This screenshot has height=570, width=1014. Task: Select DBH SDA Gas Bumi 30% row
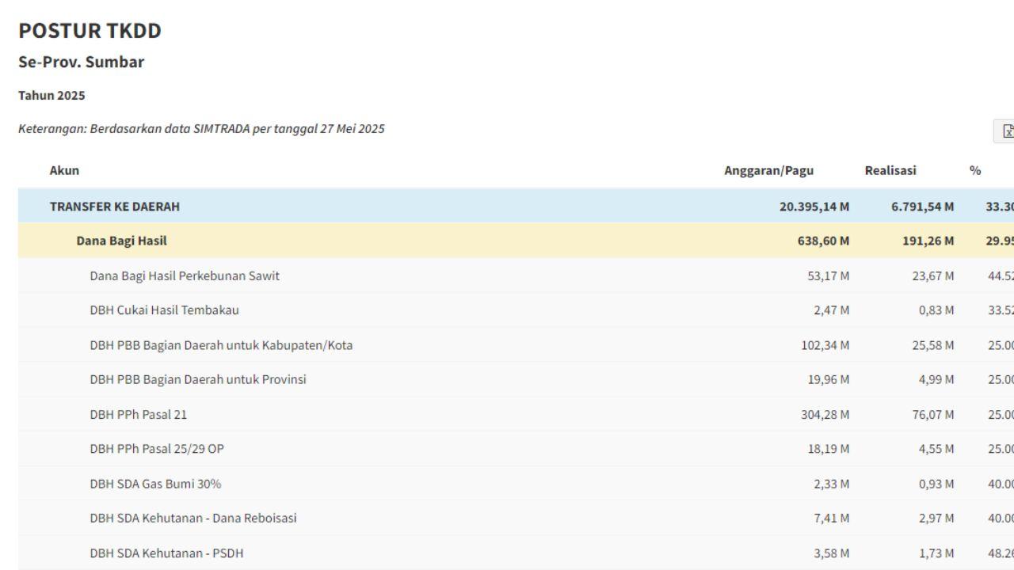point(155,484)
